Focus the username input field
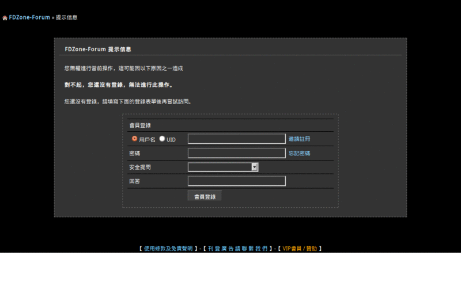Screen dimensions: 461x286 click(237, 139)
